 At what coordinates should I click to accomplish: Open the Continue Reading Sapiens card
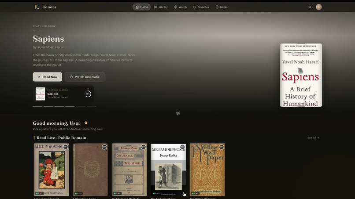(63, 94)
